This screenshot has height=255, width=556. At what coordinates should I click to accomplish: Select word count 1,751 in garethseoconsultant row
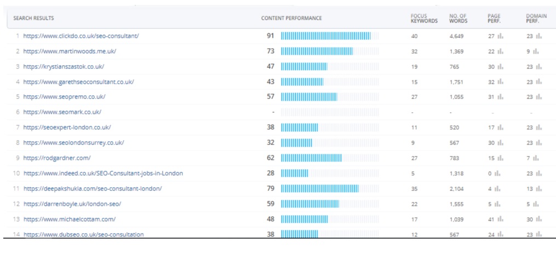(x=456, y=82)
